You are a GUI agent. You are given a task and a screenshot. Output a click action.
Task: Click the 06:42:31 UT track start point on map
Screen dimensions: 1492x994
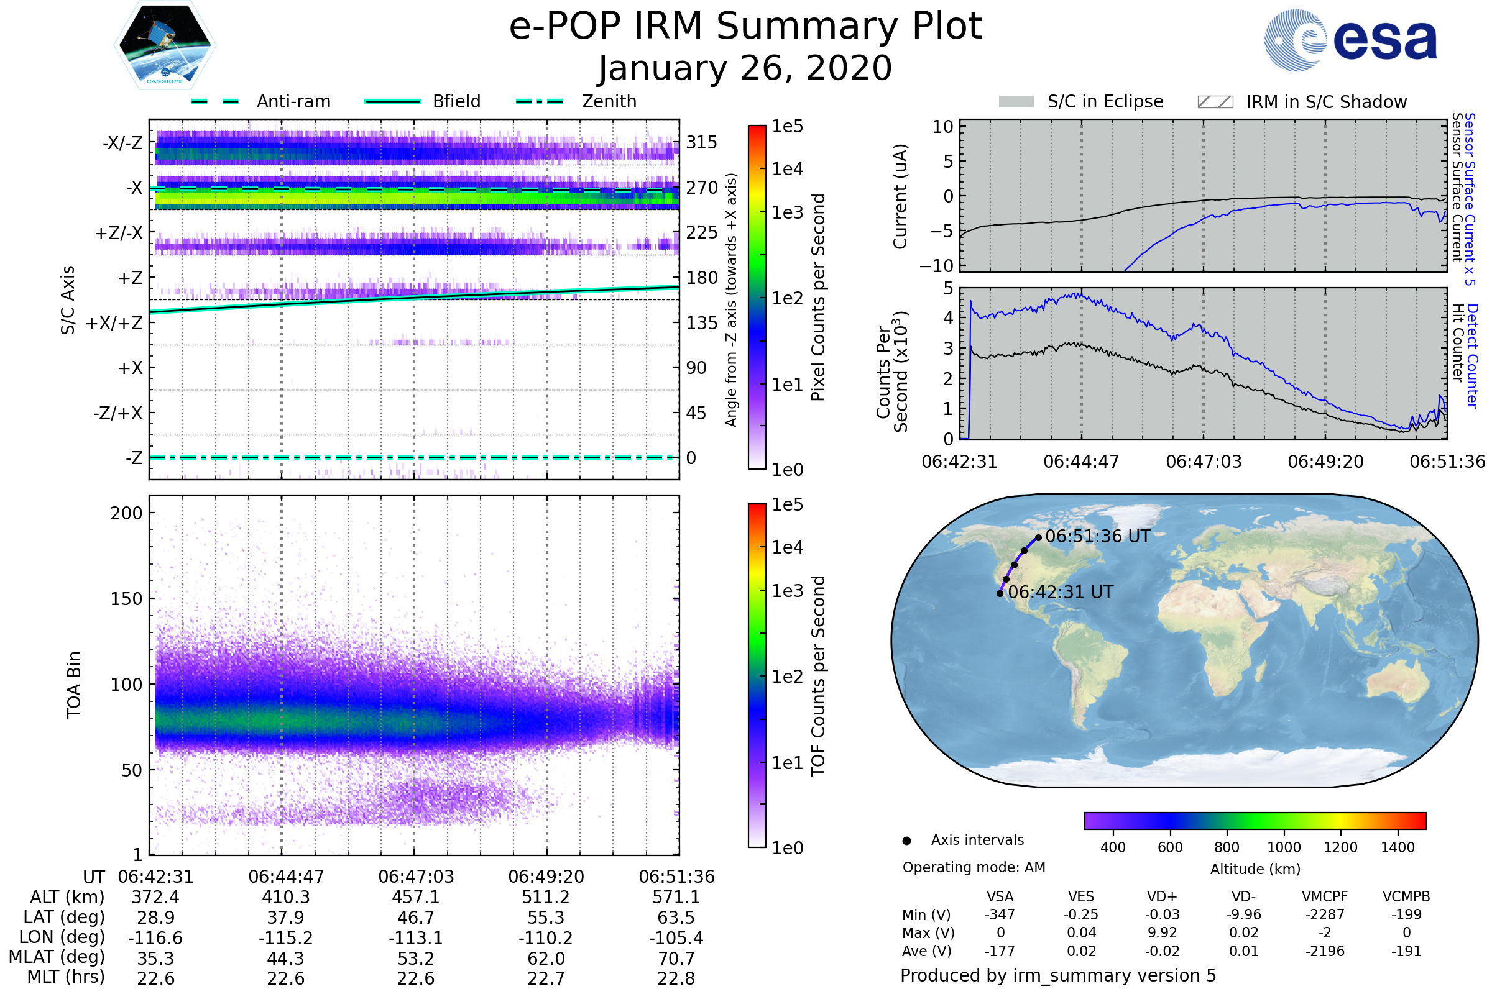click(1000, 594)
